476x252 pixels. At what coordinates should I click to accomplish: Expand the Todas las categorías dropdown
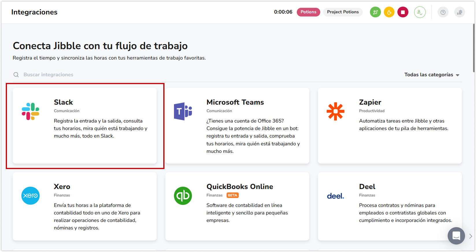[x=431, y=75]
